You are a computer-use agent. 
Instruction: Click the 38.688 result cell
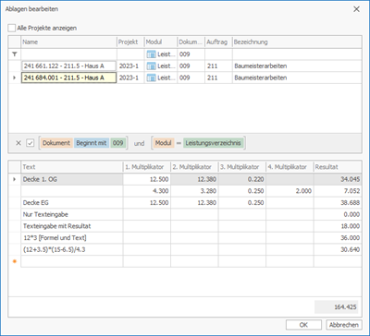(x=338, y=203)
